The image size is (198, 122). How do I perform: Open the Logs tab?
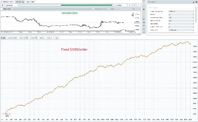coord(56,38)
